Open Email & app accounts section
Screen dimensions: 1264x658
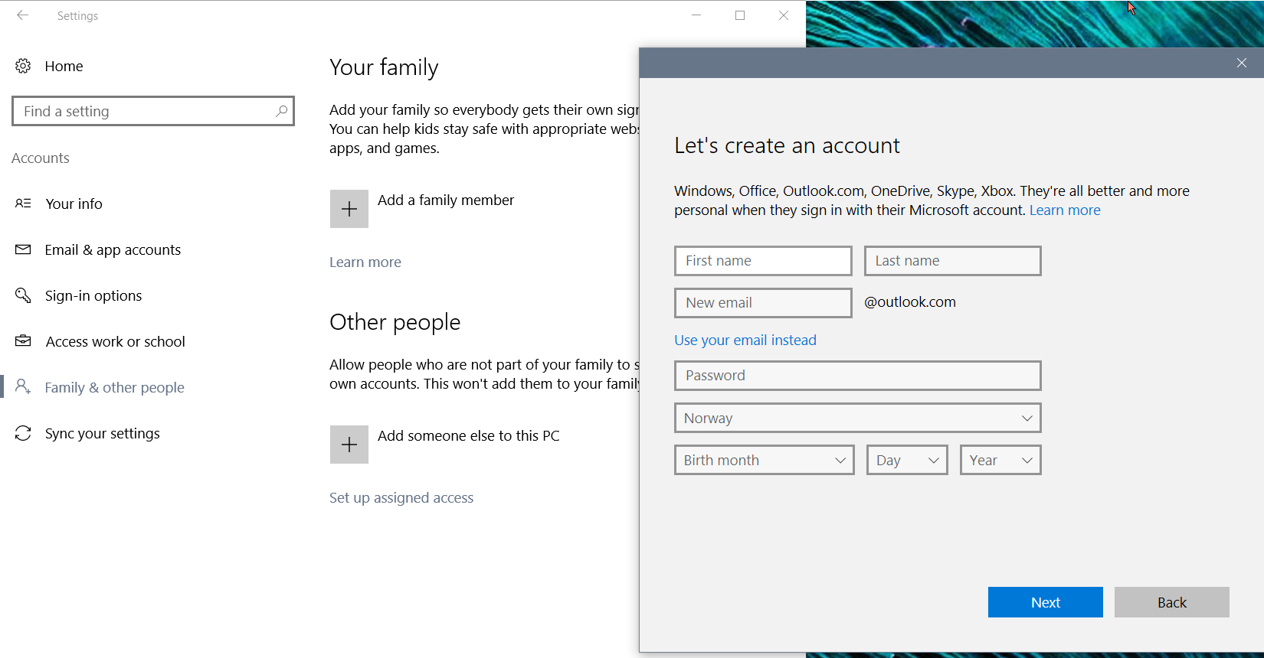(113, 249)
